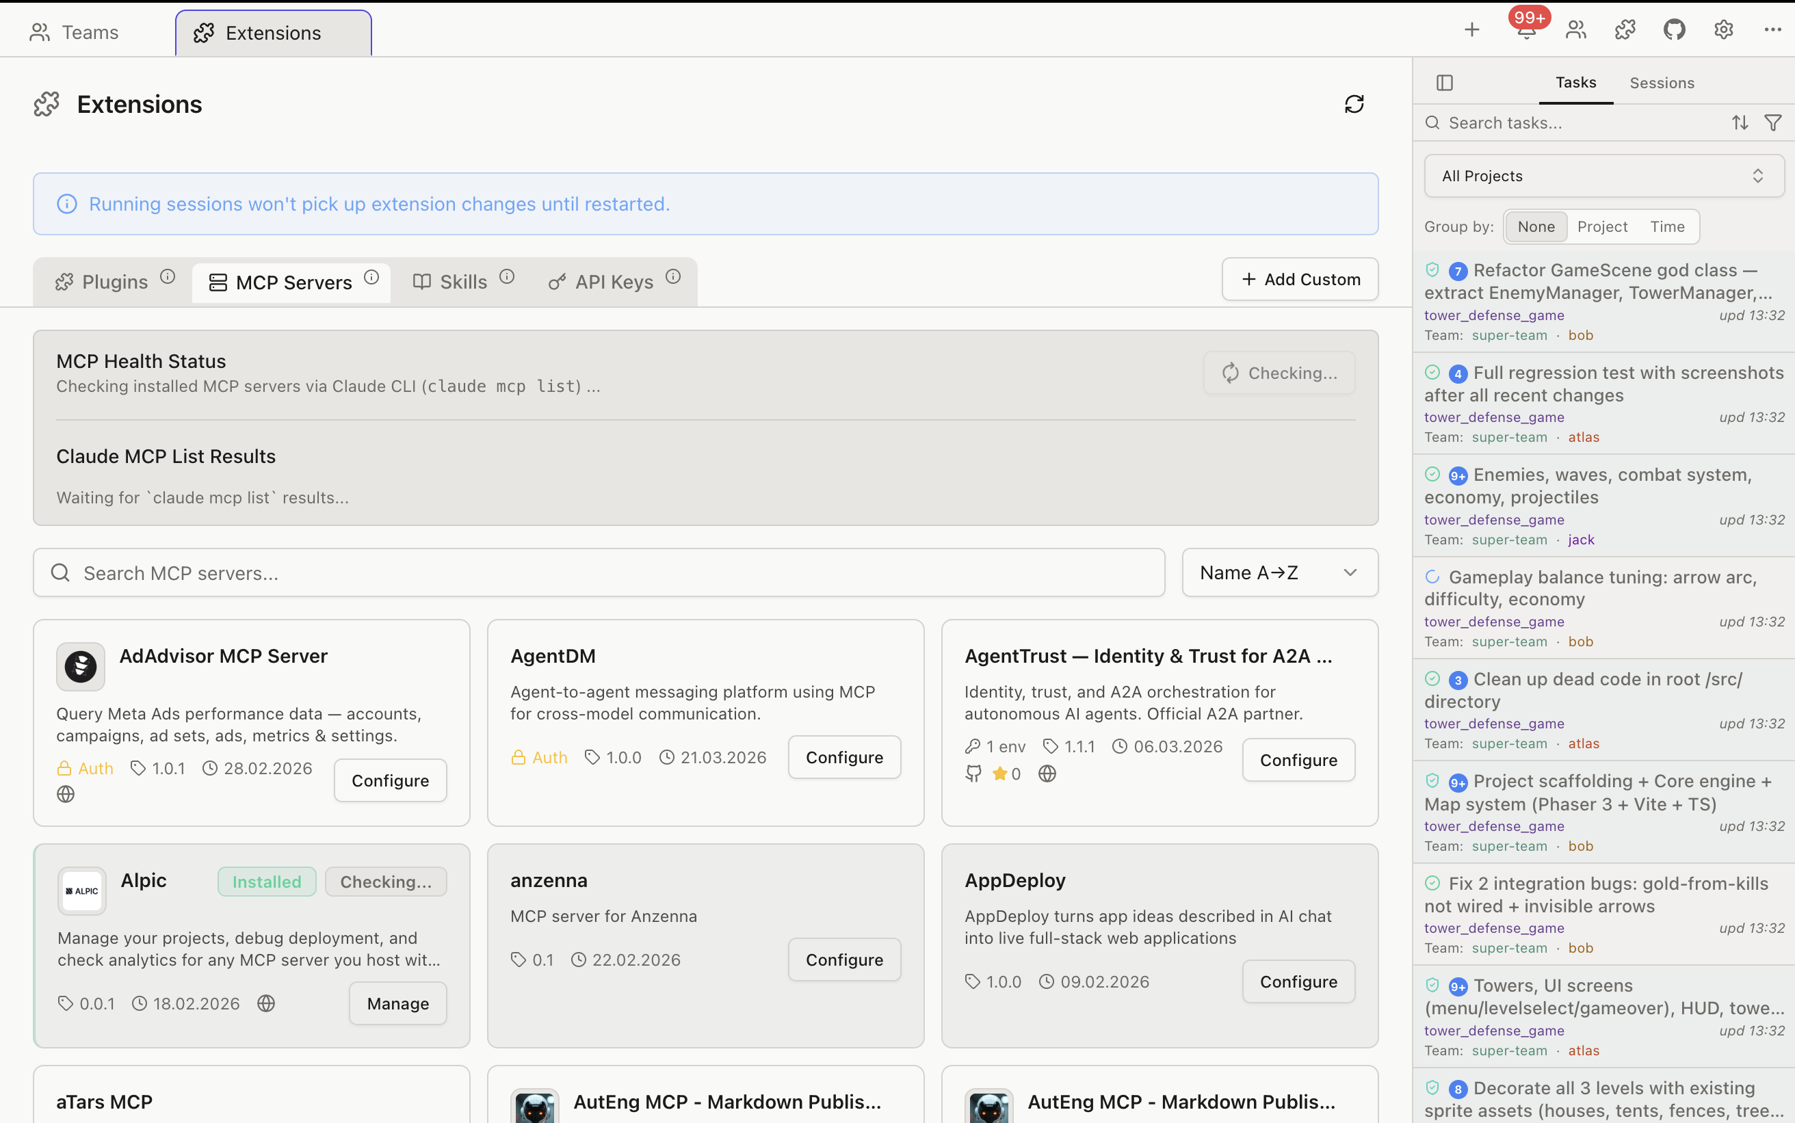This screenshot has width=1795, height=1123.
Task: Set Group by to None
Action: coord(1536,226)
